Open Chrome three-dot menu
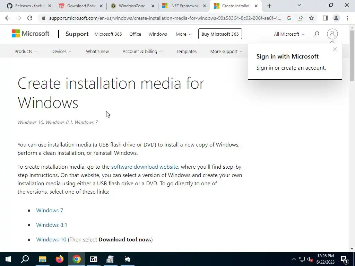The height and width of the screenshot is (266, 355). (347, 18)
